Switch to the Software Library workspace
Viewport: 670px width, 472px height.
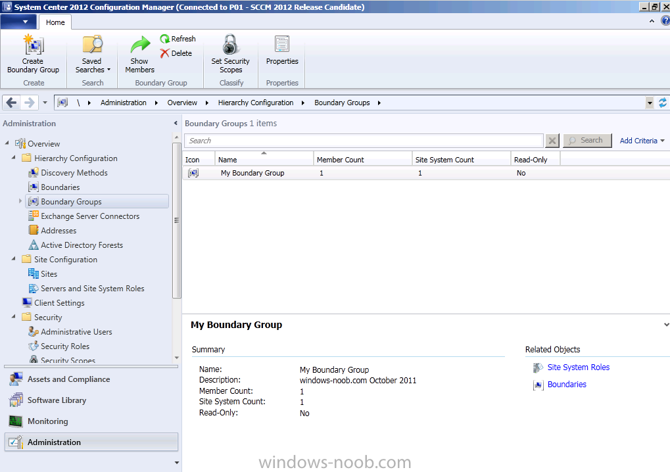coord(91,400)
